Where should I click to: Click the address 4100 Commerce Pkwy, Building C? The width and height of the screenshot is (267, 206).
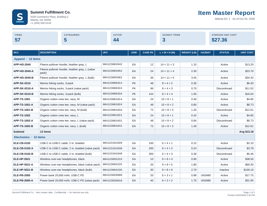(50, 17)
